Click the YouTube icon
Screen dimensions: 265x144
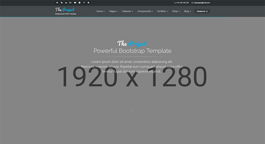[x=75, y=2]
